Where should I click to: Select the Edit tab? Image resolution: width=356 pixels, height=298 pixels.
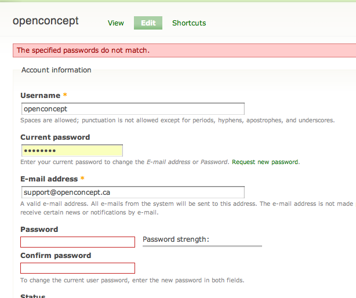(148, 23)
